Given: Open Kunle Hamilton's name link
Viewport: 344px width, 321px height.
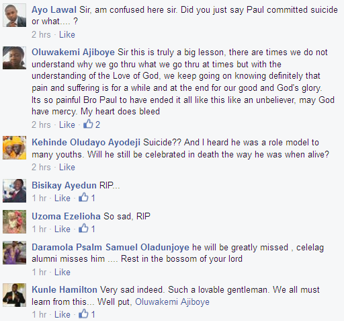Looking at the screenshot, I should coord(64,289).
